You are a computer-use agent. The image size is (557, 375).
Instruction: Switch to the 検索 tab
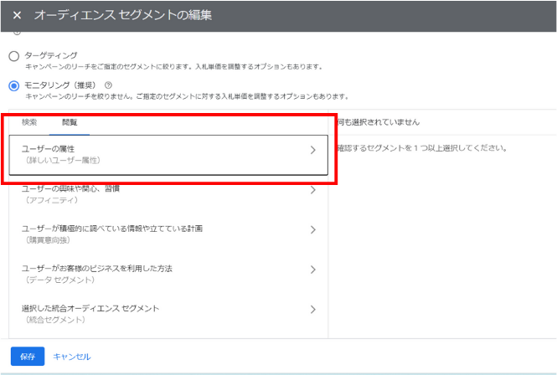tap(29, 122)
